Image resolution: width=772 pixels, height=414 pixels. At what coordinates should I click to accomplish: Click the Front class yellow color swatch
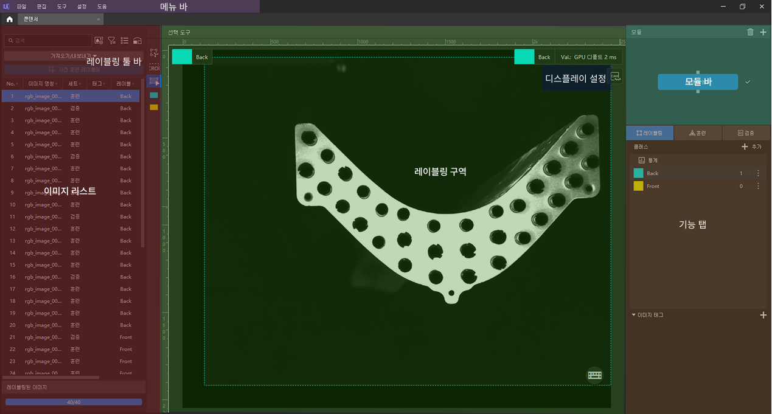(x=638, y=186)
